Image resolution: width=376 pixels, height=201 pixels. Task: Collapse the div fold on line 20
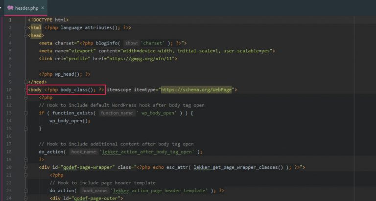tap(25, 167)
